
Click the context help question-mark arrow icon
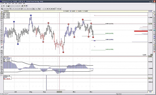26,6
